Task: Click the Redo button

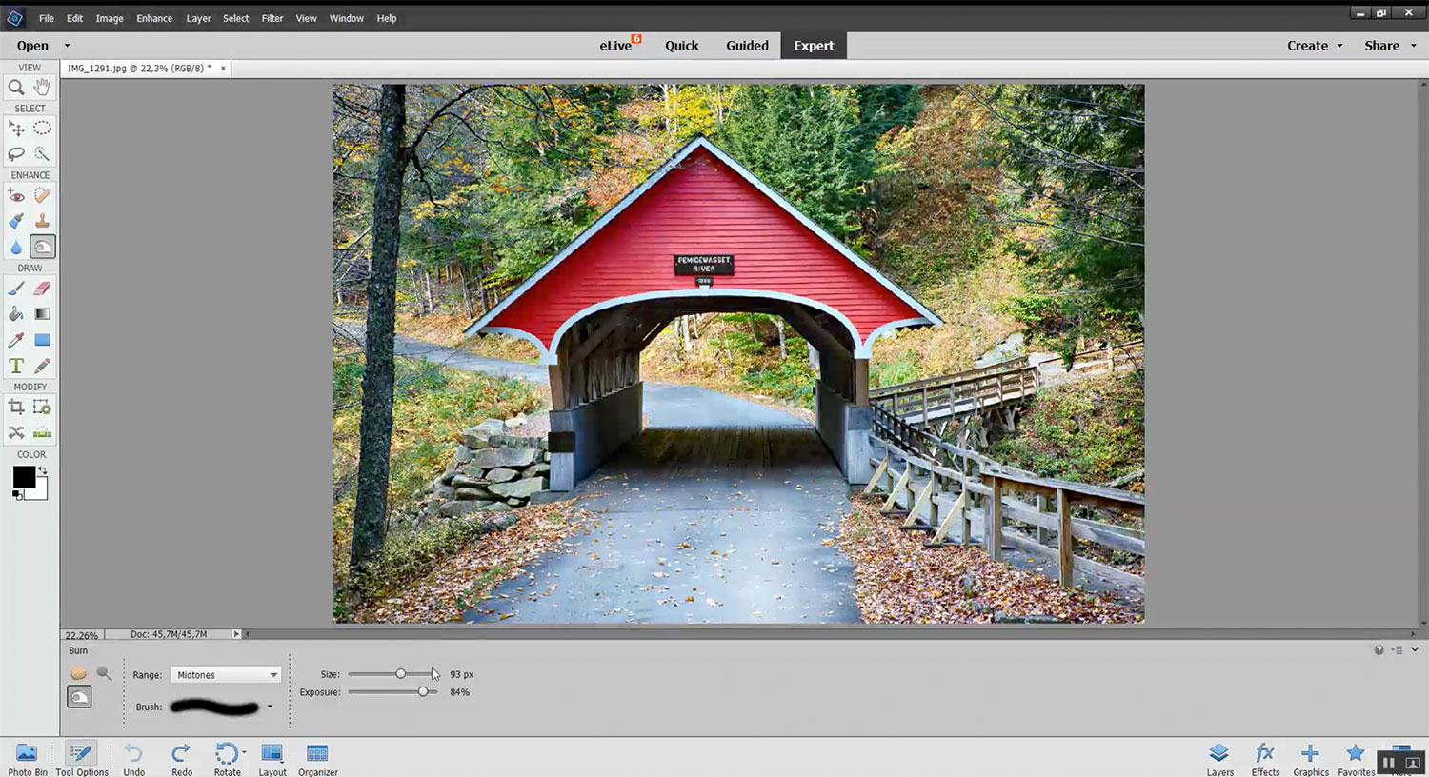Action: pos(181,759)
